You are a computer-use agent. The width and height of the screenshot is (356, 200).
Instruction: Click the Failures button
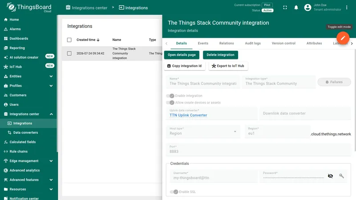[x=334, y=82]
